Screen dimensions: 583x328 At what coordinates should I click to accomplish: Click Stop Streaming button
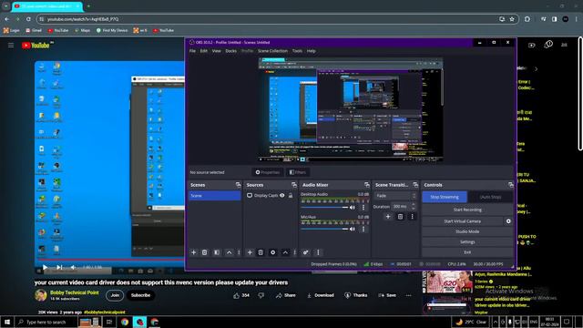445,197
